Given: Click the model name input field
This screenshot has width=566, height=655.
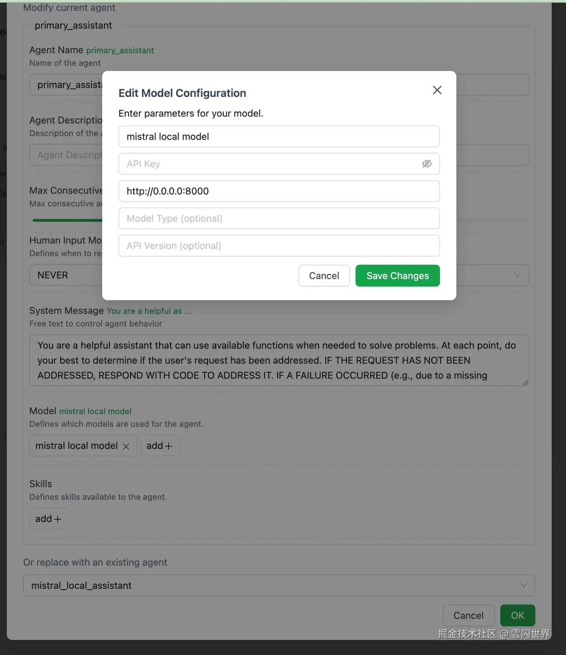Looking at the screenshot, I should click(x=279, y=137).
